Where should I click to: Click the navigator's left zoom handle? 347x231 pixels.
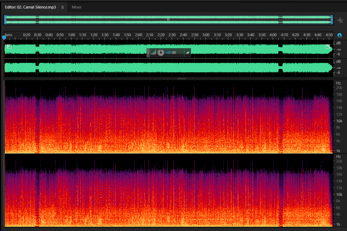[5, 20]
